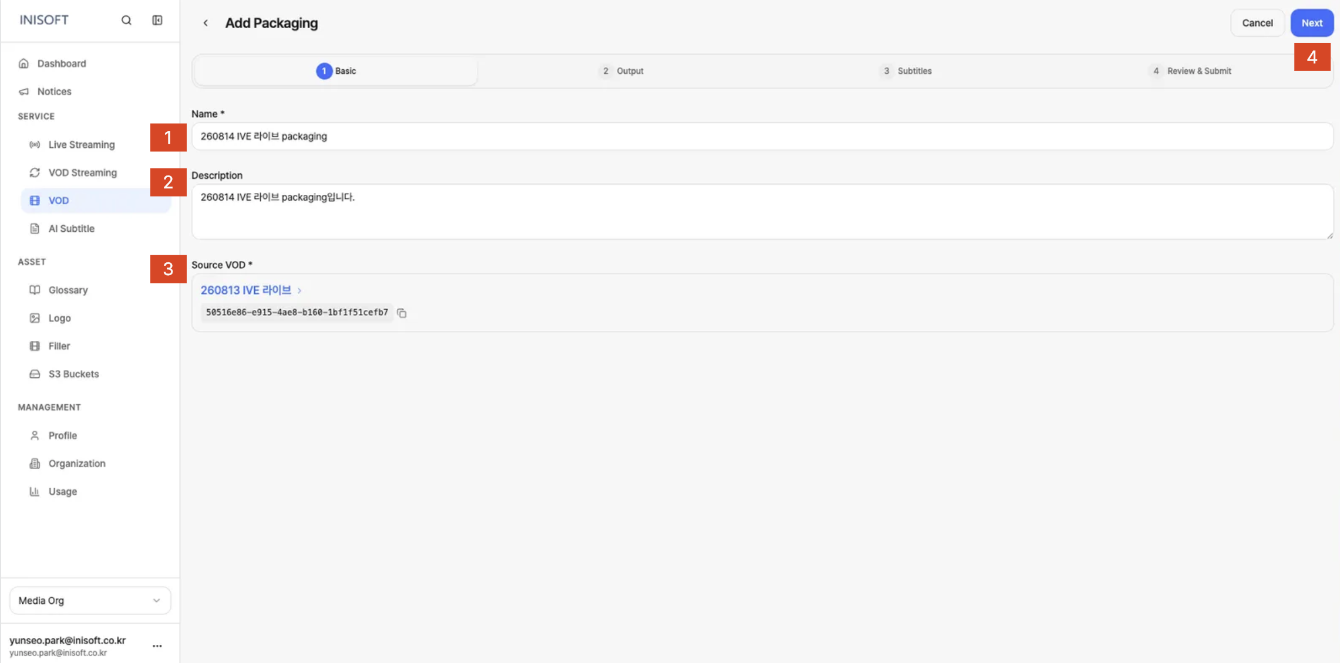Click the Organization building icon
Screen dimensions: 1340x663
coord(35,464)
